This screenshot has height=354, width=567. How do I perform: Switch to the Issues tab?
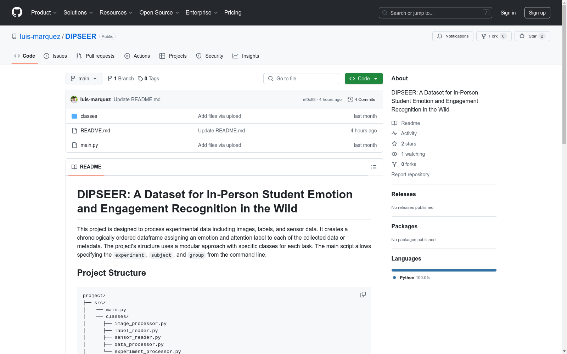click(55, 56)
